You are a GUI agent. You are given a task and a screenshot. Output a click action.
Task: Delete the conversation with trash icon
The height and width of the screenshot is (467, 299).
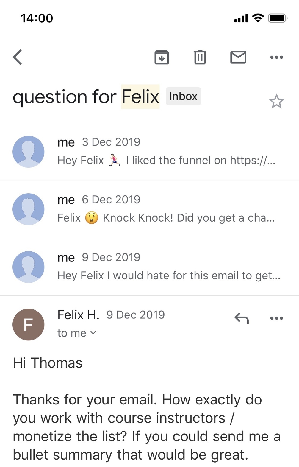pos(200,57)
